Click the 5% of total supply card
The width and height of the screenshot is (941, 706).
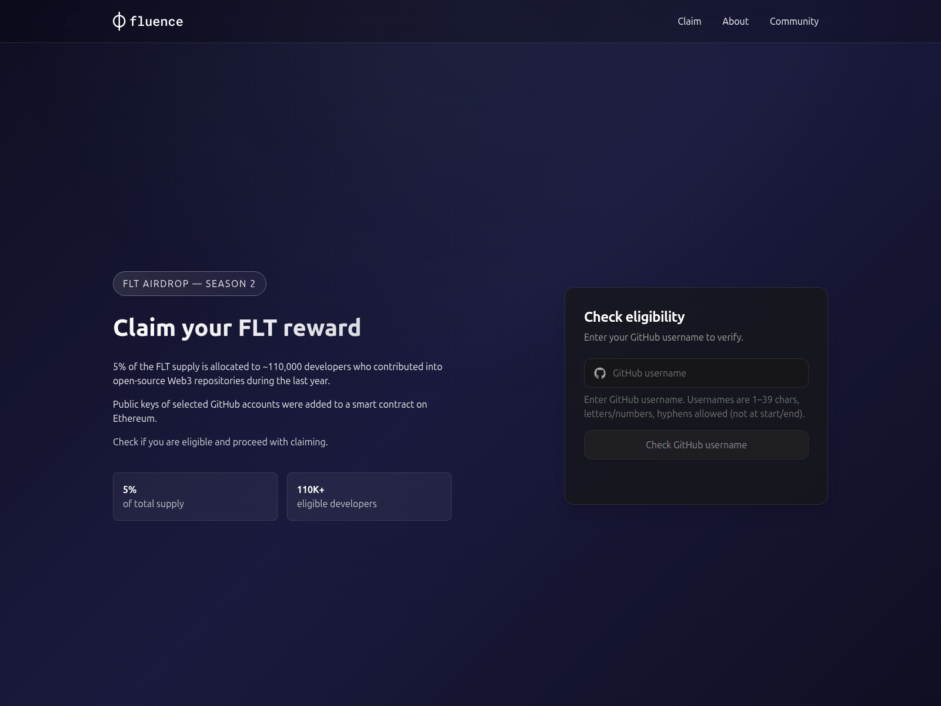(x=195, y=496)
